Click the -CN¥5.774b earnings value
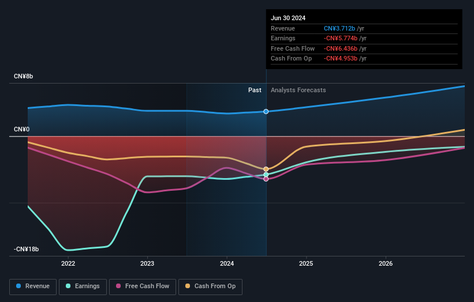The height and width of the screenshot is (302, 474). point(341,38)
